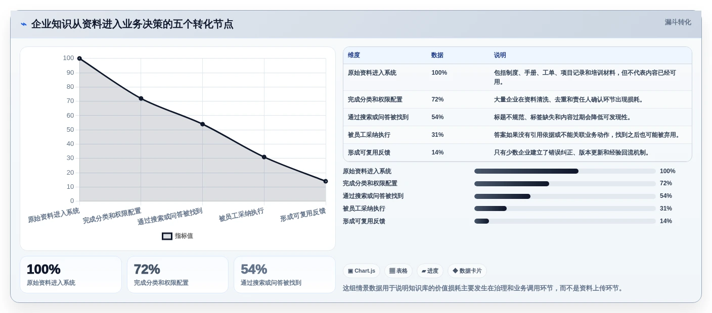This screenshot has height=313, width=712.
Task: Click the 漏斗转化 label in header
Action: click(x=678, y=22)
